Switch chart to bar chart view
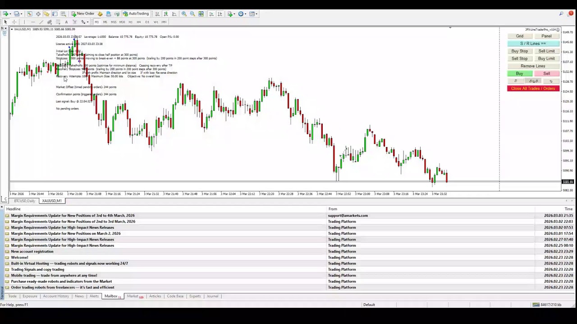The height and width of the screenshot is (324, 577). click(x=157, y=13)
